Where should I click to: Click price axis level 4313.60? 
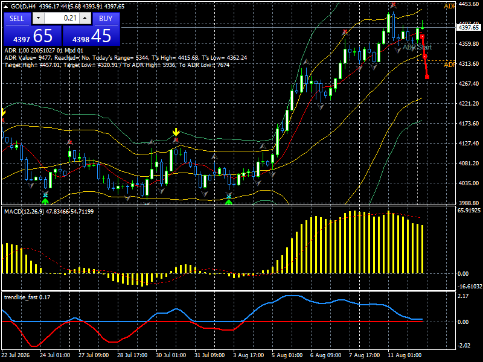pos(469,64)
